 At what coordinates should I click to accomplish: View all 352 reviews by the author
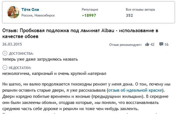[x=130, y=15]
